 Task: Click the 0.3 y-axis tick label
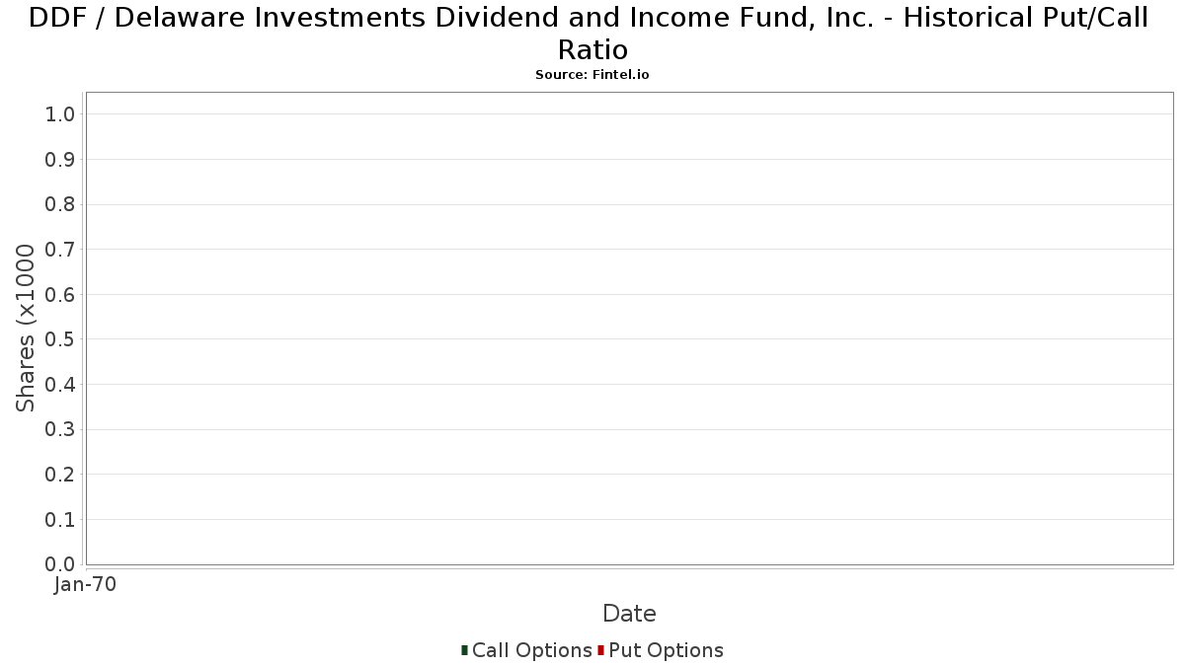click(60, 429)
